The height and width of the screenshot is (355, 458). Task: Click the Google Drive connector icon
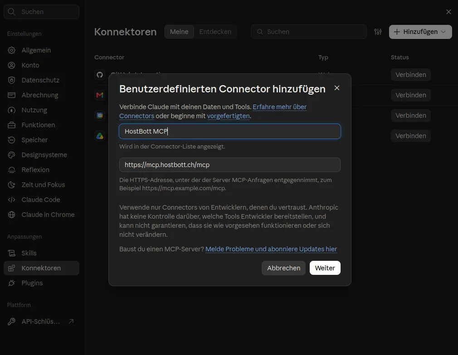pos(100,136)
